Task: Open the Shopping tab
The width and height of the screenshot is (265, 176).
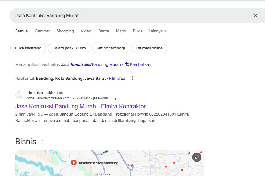Action: (x=65, y=31)
